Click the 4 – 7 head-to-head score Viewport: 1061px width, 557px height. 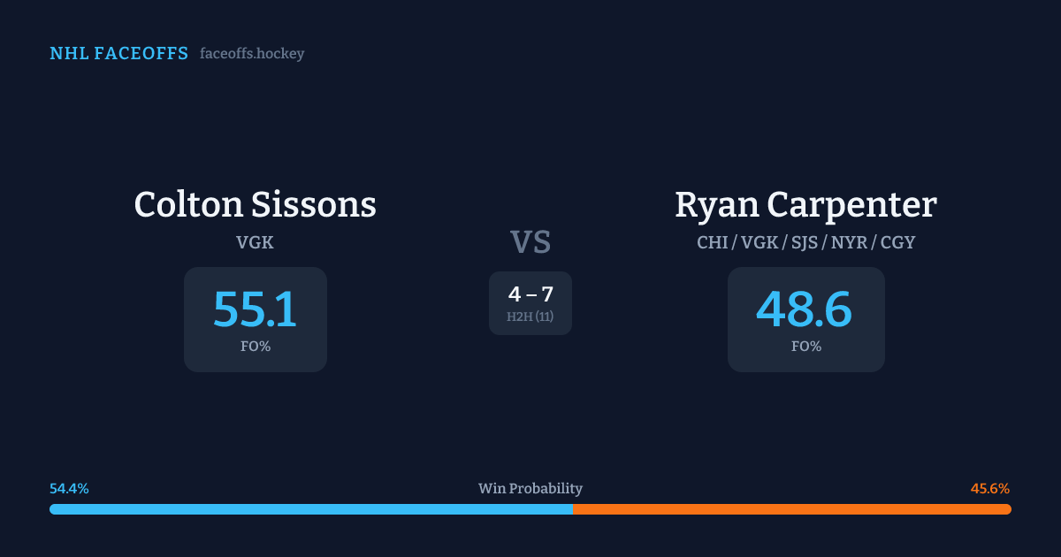tap(530, 294)
